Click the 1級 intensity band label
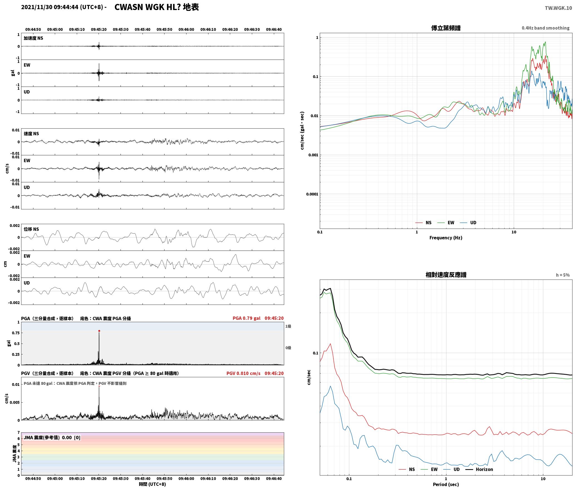The image size is (575, 490). (288, 326)
